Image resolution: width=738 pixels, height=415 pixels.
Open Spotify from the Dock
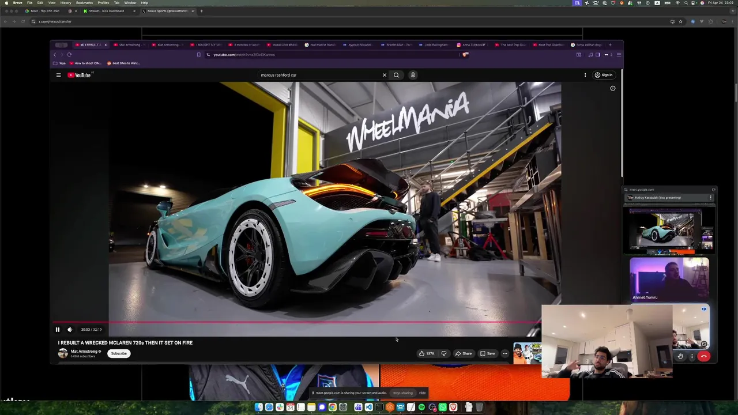[x=421, y=408]
